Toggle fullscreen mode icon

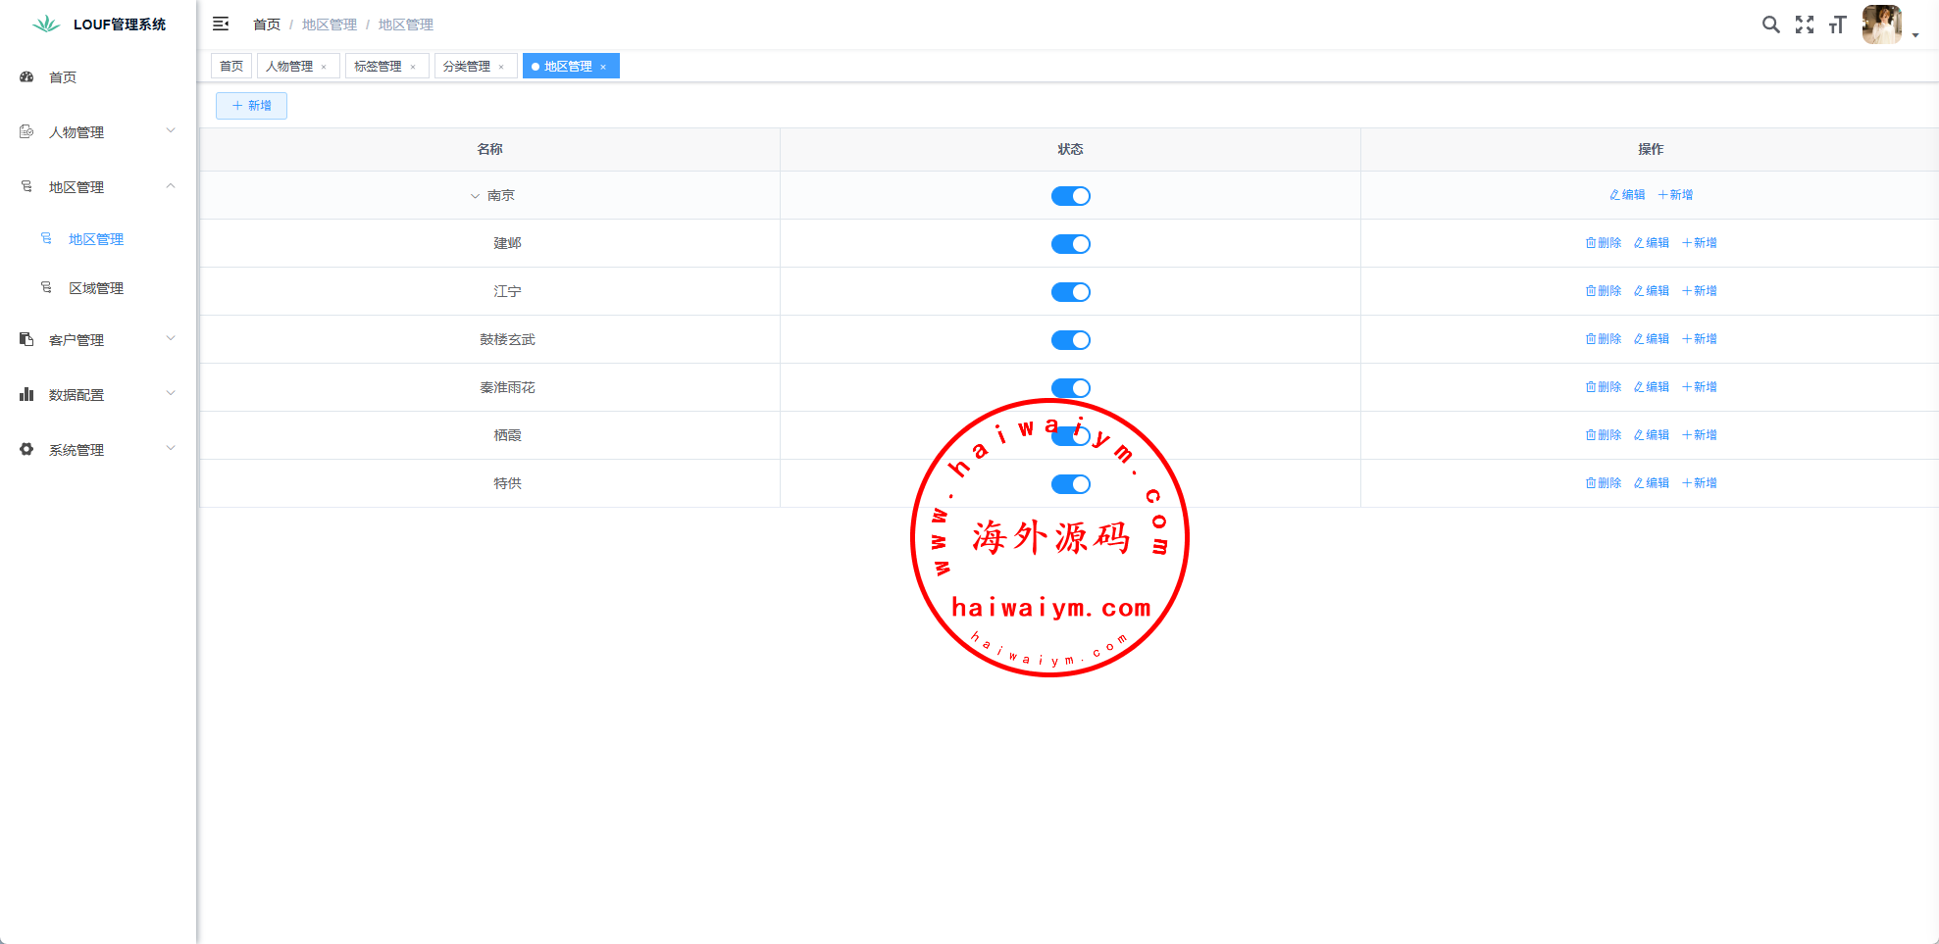[1804, 25]
